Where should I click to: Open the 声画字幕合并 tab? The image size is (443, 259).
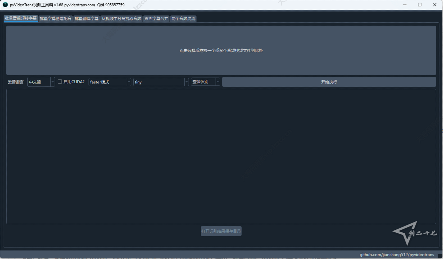(156, 19)
